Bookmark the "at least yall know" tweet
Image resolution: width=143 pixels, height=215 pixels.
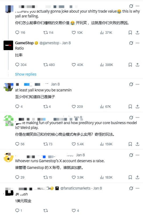coord(130,106)
